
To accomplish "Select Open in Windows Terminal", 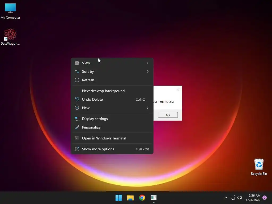I will 112,138.
